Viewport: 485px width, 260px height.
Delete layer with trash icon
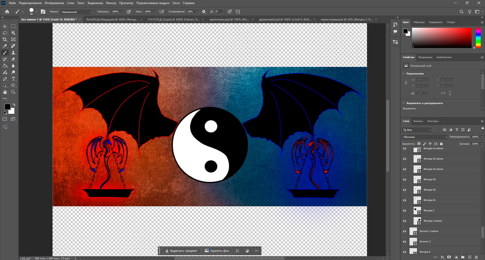(x=476, y=257)
